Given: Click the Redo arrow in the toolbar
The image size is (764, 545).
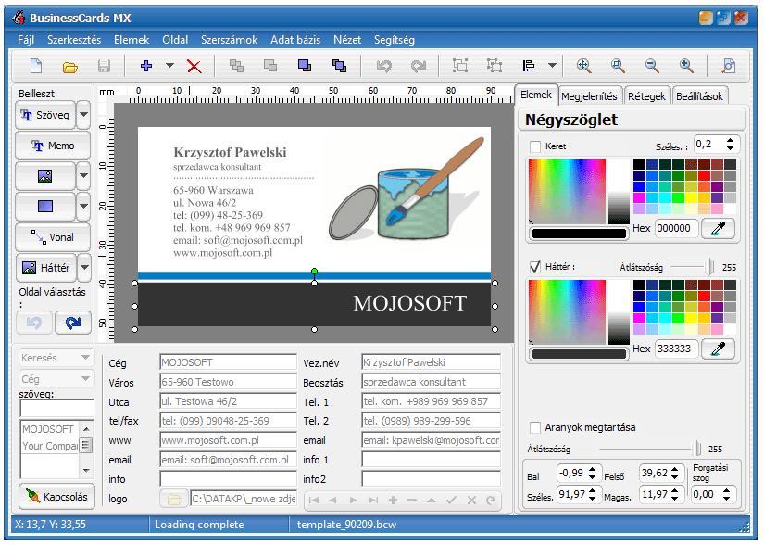Looking at the screenshot, I should coord(418,66).
